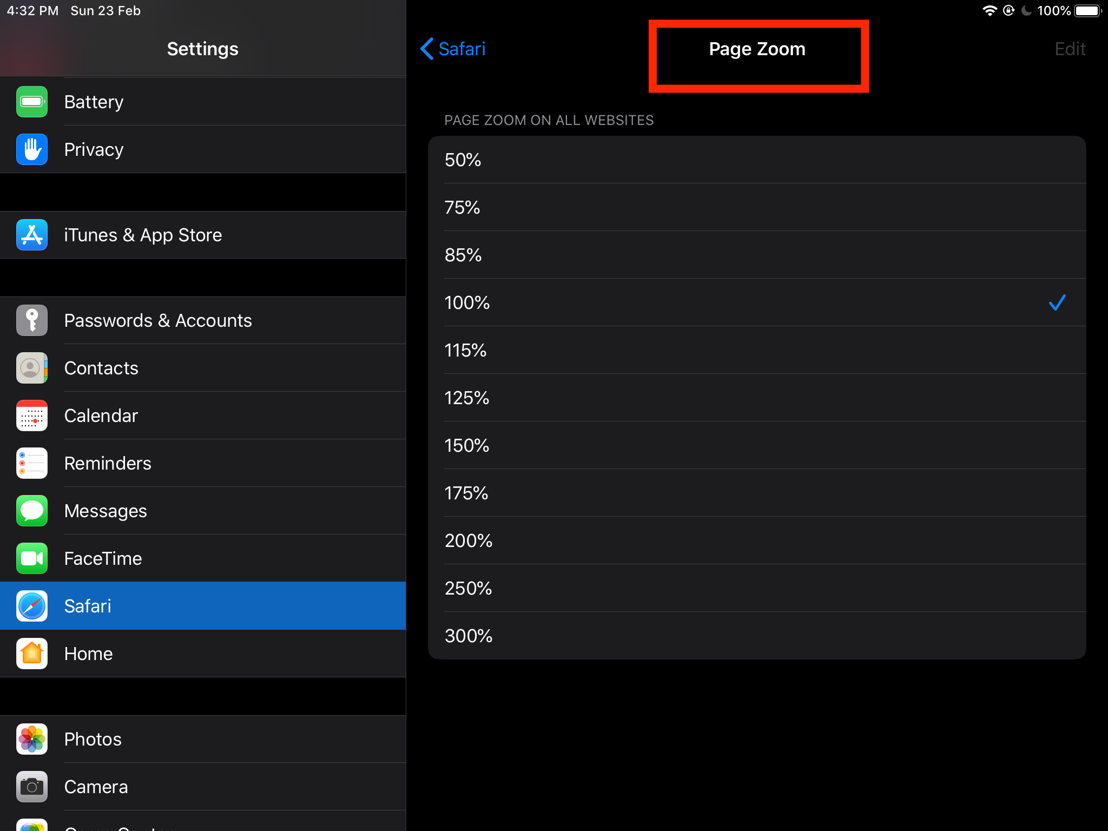Tap the Privacy hand icon

(x=32, y=149)
